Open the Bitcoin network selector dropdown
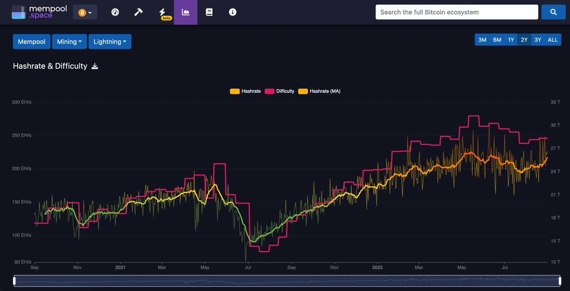 click(85, 12)
